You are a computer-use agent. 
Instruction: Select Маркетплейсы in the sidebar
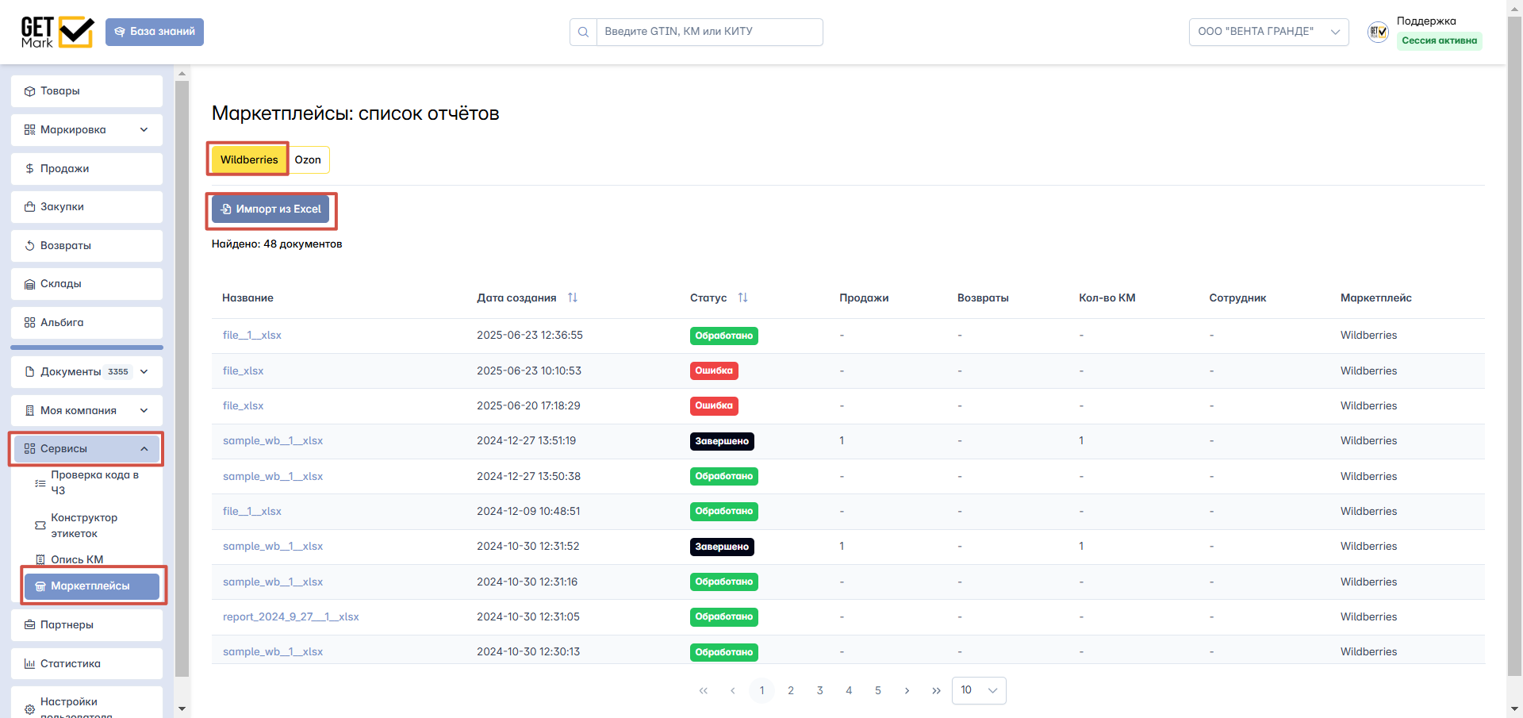(x=92, y=586)
